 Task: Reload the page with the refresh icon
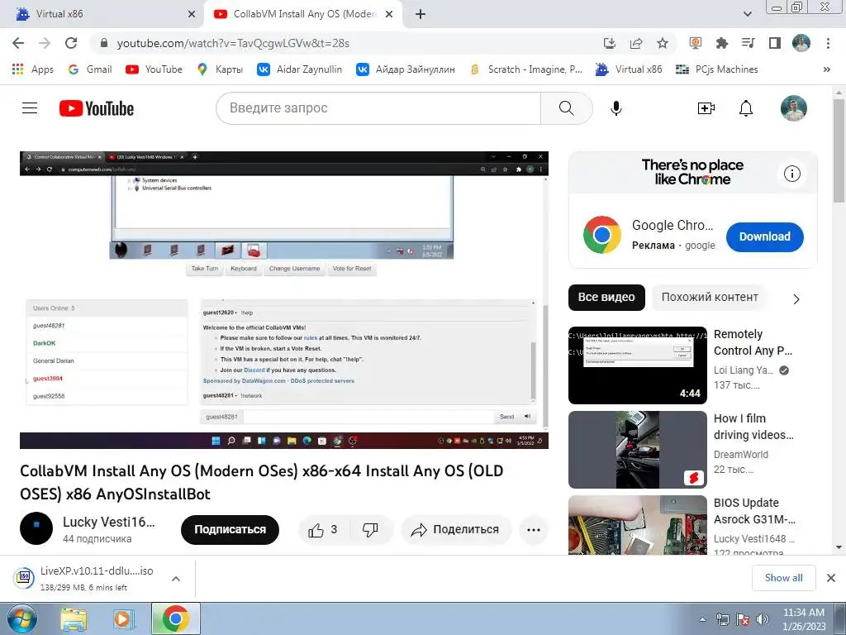pyautogui.click(x=71, y=43)
